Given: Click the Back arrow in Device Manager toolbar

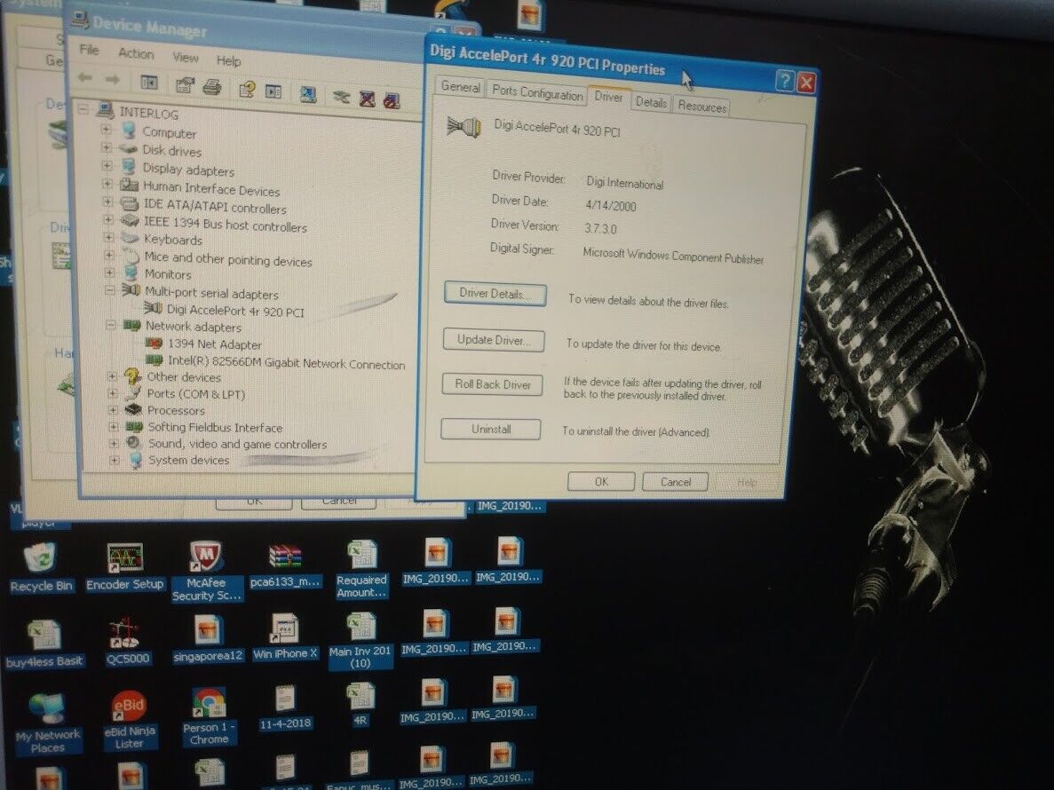Looking at the screenshot, I should (x=84, y=78).
